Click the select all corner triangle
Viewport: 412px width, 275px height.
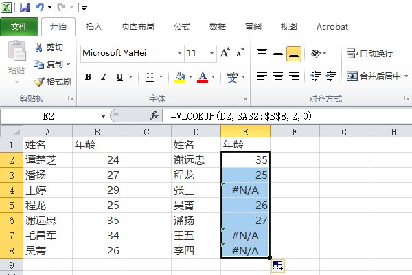click(x=17, y=132)
